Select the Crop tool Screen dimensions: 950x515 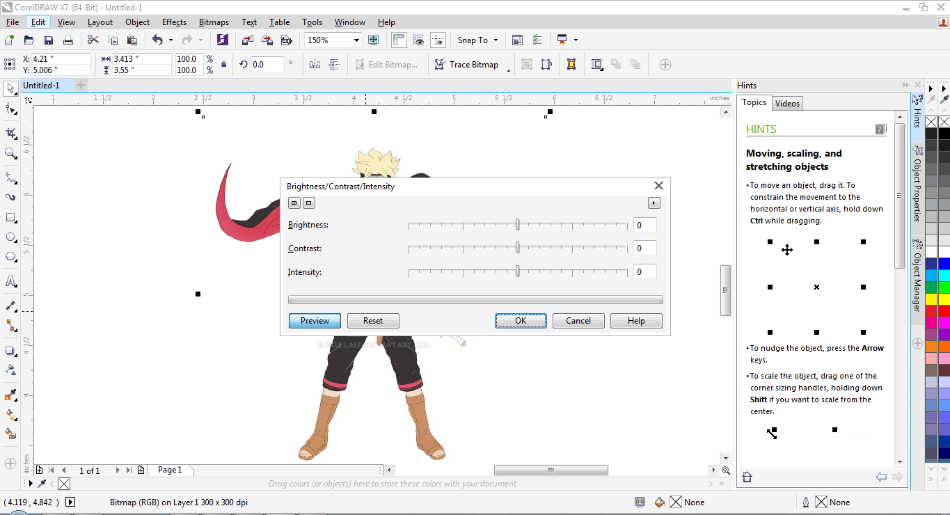coord(10,132)
